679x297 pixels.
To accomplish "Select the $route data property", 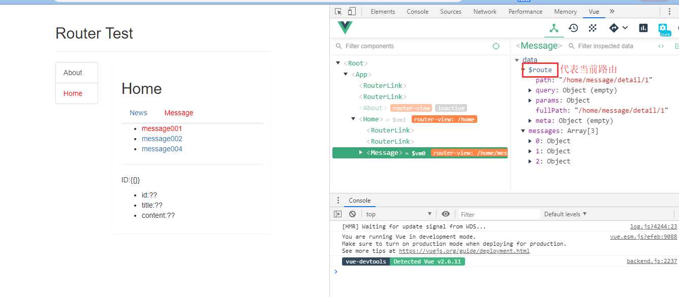I will tap(540, 70).
